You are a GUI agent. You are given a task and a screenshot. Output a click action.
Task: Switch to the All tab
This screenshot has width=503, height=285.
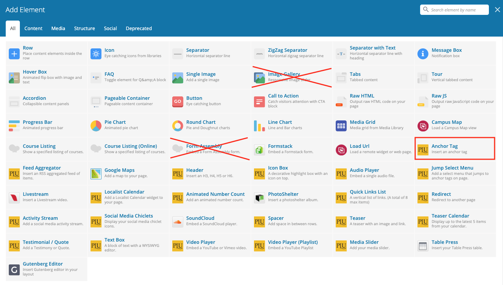13,28
